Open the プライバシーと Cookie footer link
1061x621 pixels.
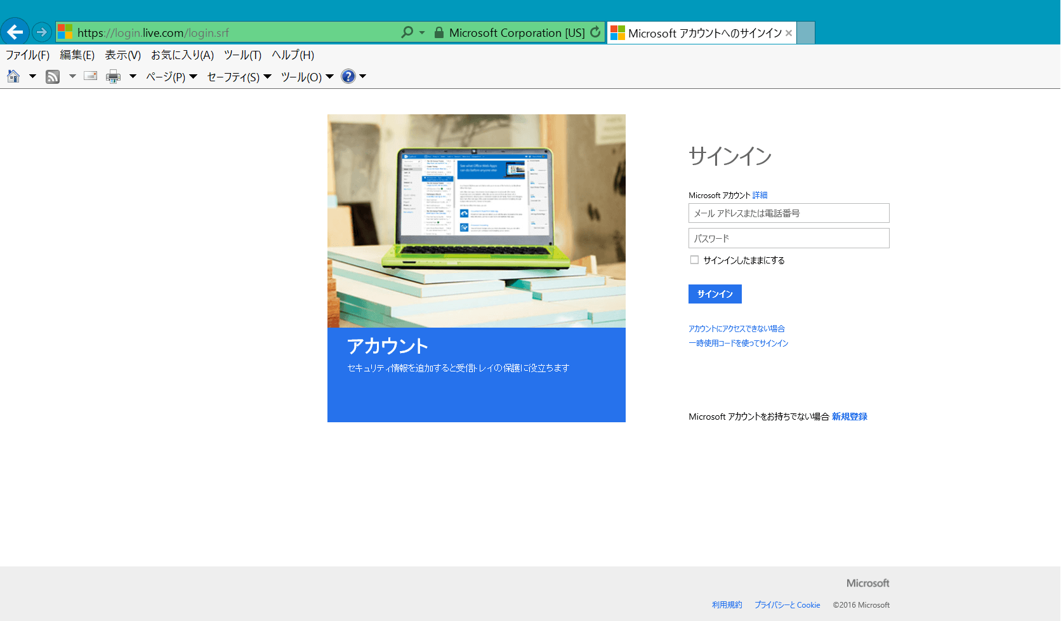(x=788, y=605)
